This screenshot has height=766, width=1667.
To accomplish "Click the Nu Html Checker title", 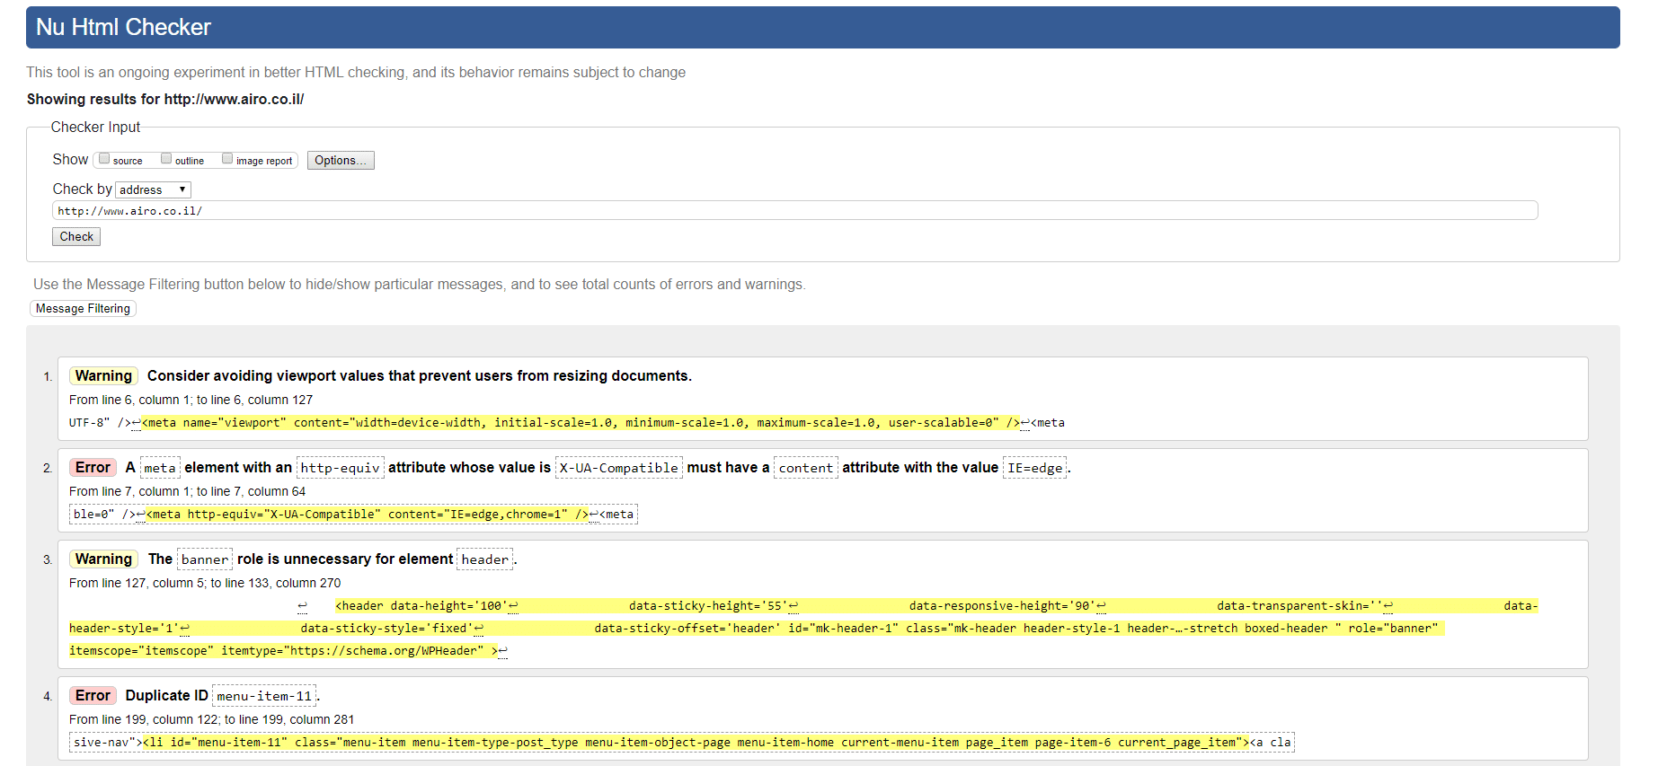I will tap(123, 27).
